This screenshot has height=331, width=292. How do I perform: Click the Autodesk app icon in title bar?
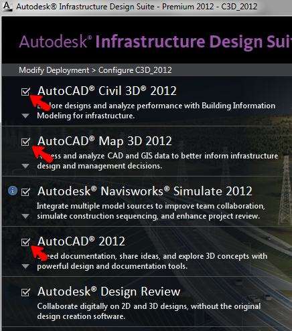click(x=7, y=7)
